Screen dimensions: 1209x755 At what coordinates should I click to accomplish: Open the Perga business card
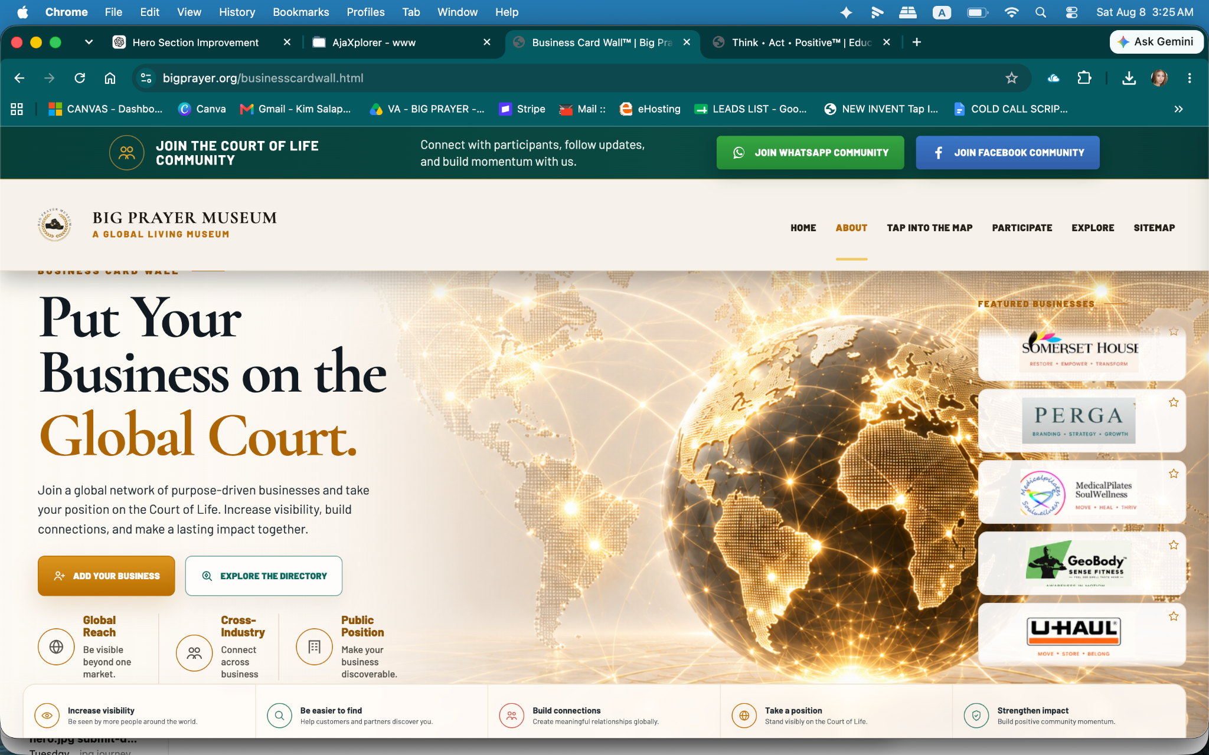coord(1081,421)
